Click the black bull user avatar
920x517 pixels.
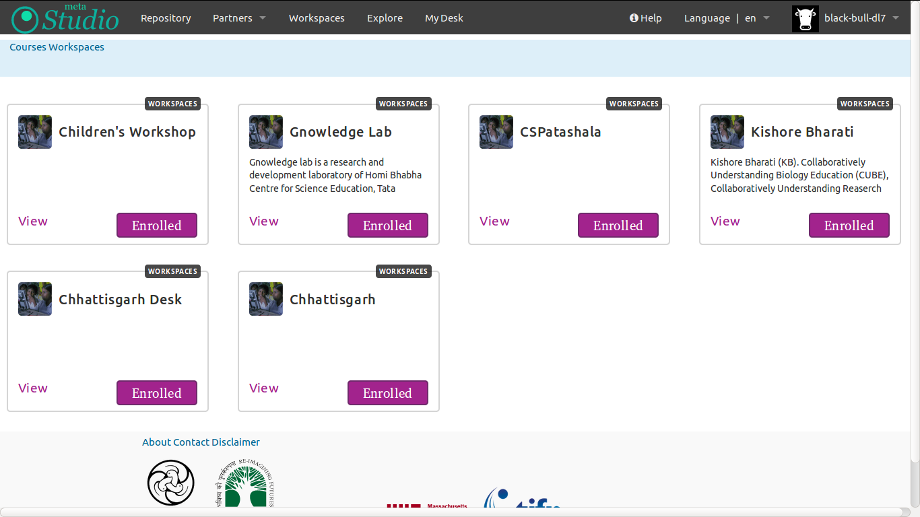coord(805,18)
